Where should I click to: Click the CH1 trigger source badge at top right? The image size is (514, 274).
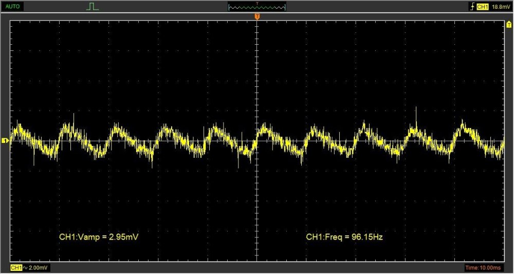point(482,7)
